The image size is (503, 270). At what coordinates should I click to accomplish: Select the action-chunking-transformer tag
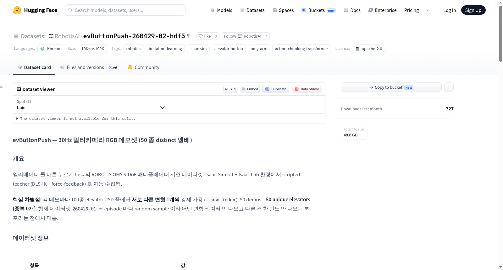point(301,49)
